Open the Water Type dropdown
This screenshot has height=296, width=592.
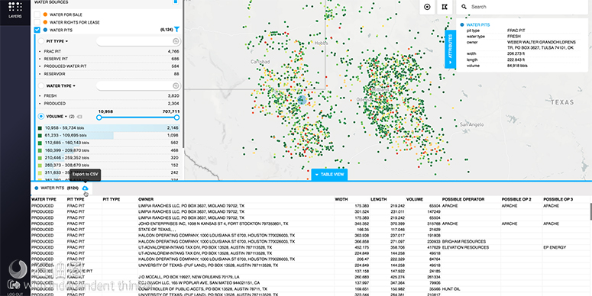tap(60, 86)
